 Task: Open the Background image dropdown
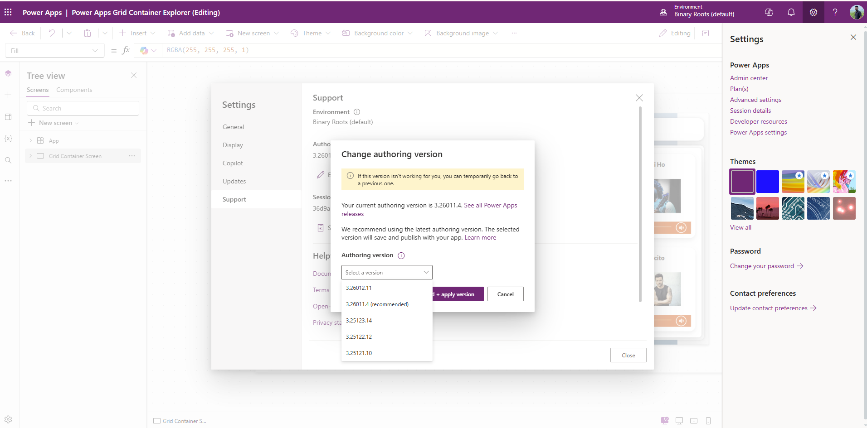pyautogui.click(x=461, y=33)
